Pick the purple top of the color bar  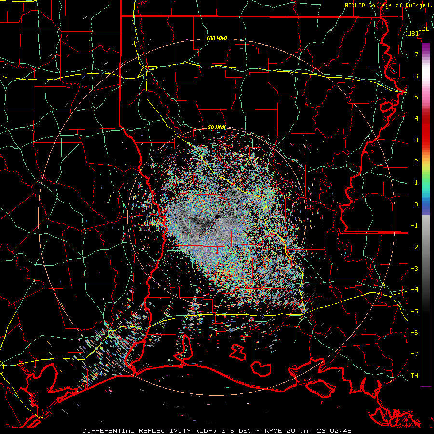[x=426, y=46]
